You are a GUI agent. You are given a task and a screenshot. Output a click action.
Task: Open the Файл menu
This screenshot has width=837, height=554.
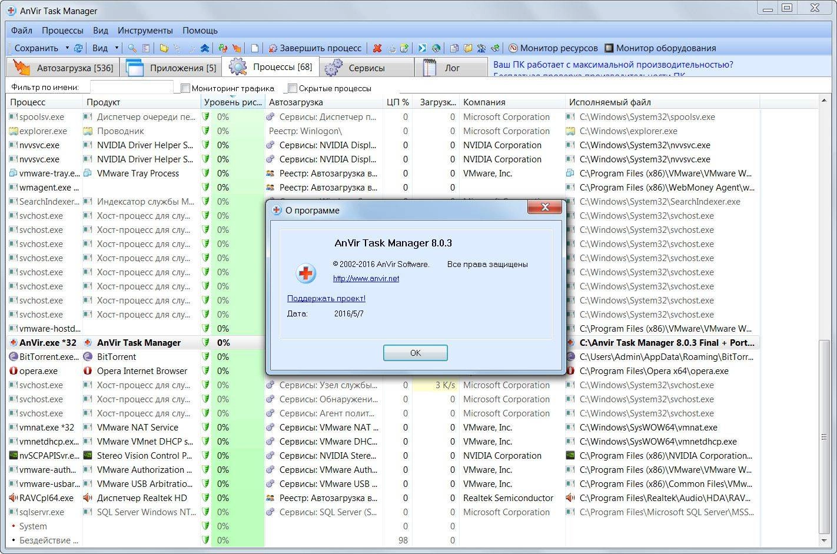pos(21,31)
